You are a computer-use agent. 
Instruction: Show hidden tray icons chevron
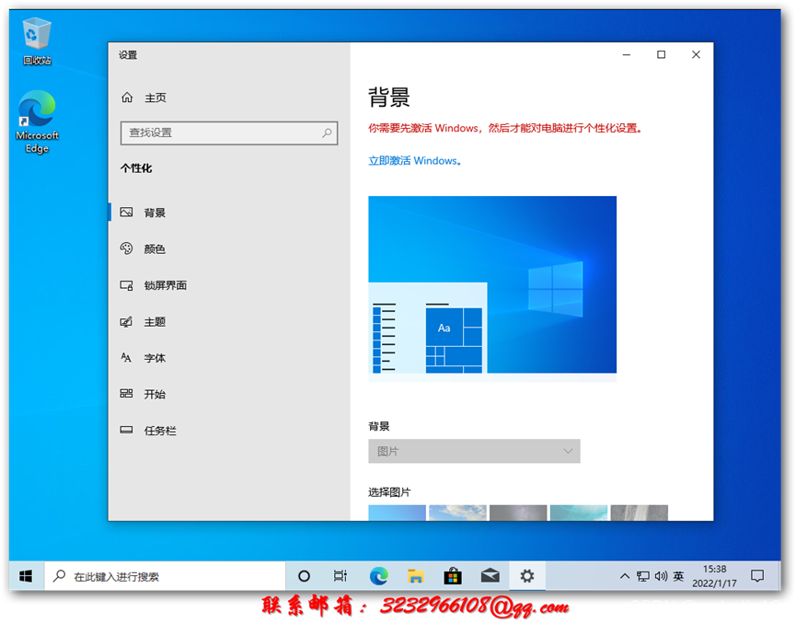point(625,576)
